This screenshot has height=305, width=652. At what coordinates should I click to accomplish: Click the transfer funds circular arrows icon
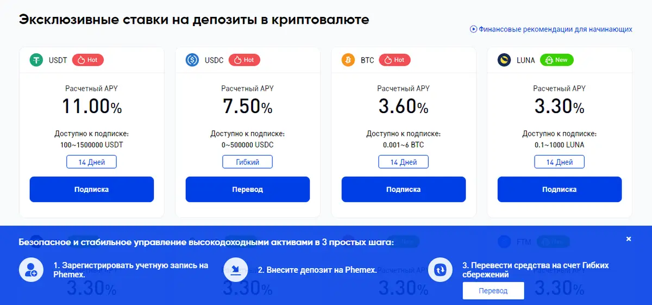click(x=440, y=270)
